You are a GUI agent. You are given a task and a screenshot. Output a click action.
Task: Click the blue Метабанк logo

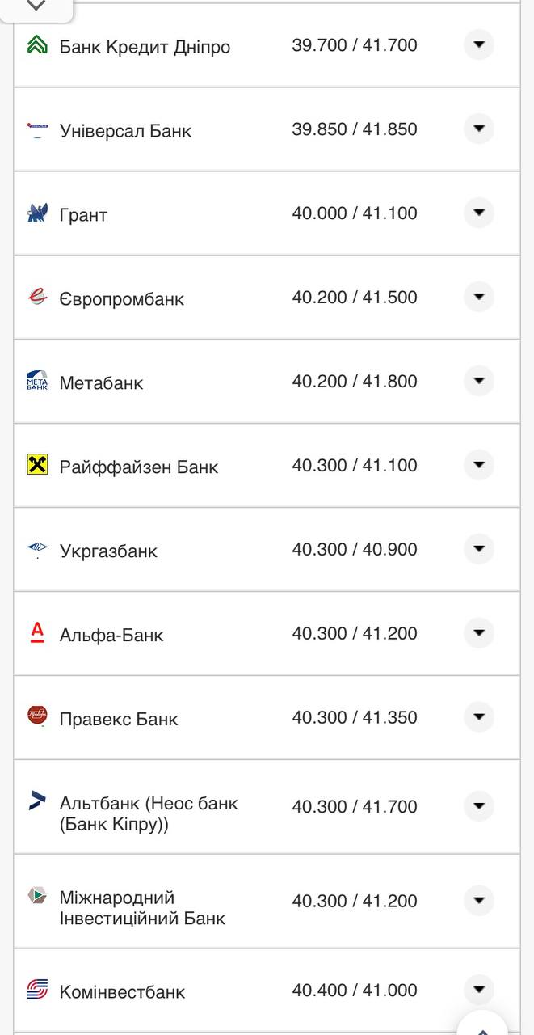coord(37,382)
